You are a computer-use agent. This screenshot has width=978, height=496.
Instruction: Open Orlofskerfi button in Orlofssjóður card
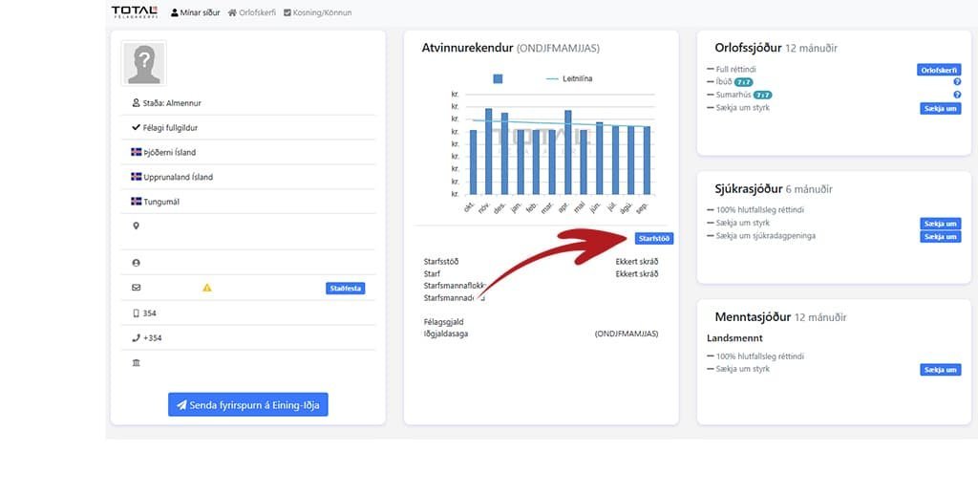[x=938, y=70]
